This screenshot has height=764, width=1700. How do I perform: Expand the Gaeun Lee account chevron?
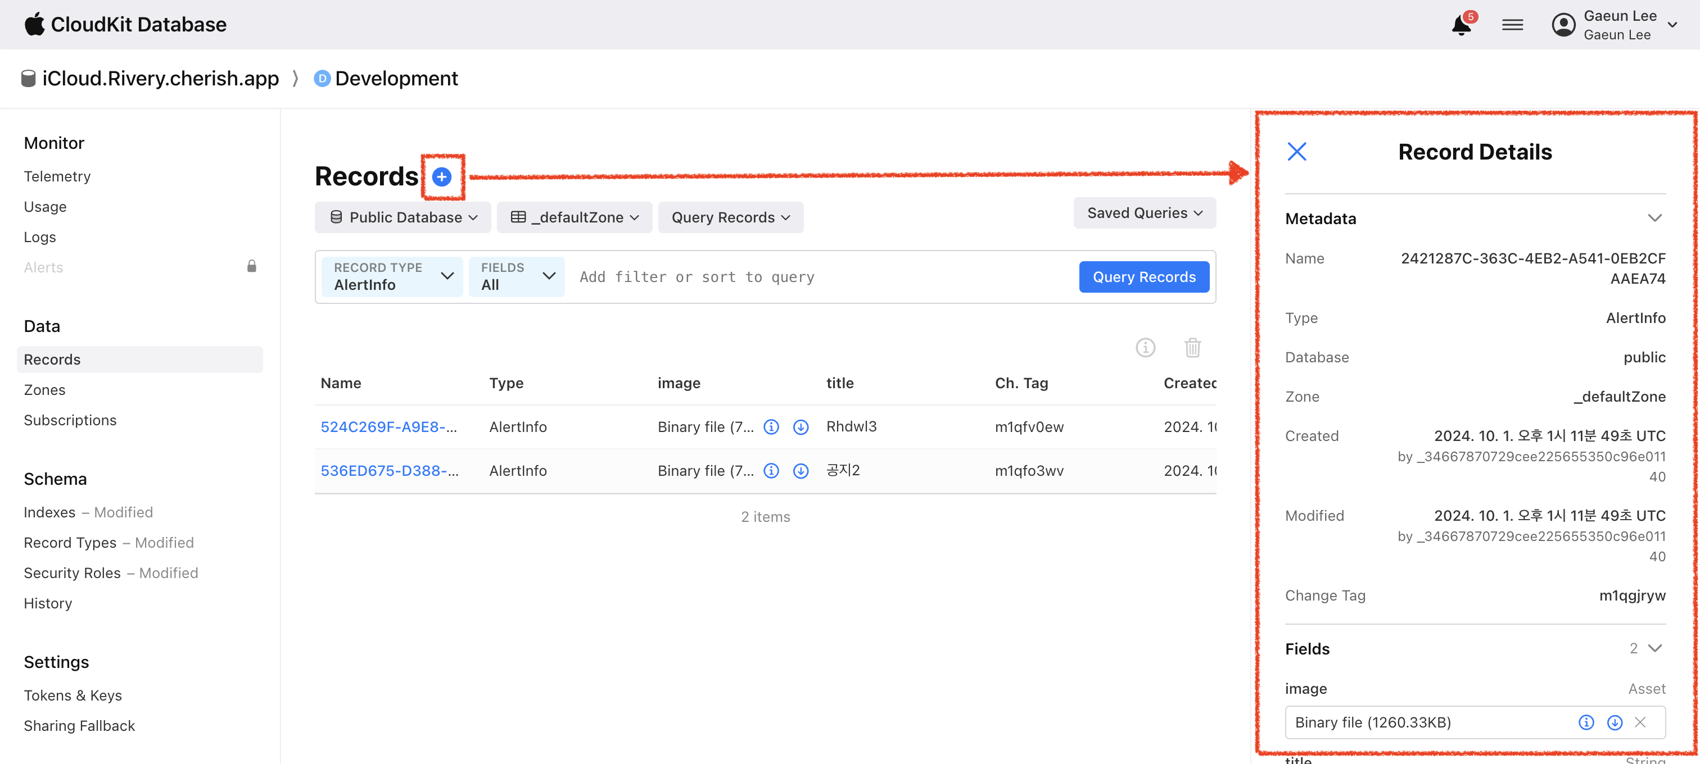click(1672, 25)
